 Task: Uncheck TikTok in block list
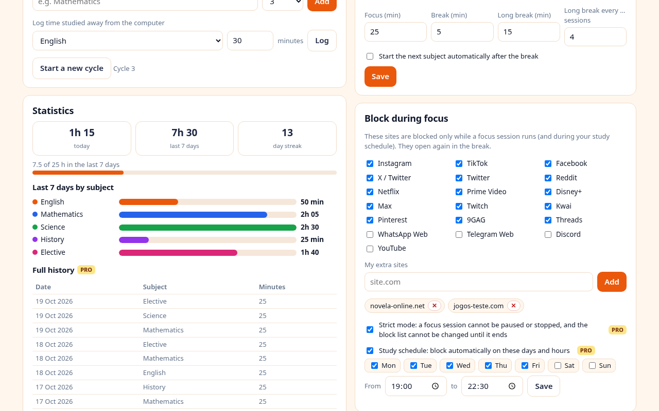pos(459,163)
